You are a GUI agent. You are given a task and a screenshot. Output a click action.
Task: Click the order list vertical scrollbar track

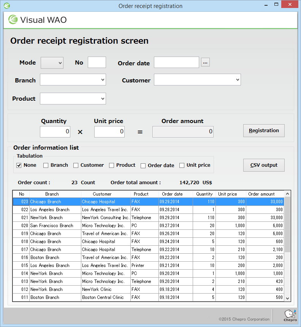click(287, 273)
